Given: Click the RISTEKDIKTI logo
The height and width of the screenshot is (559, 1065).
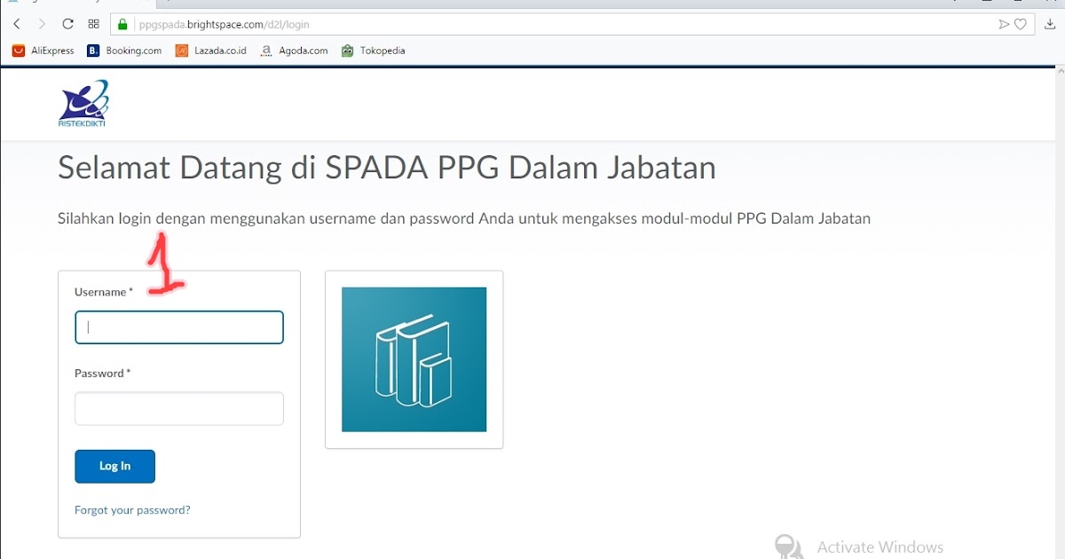Looking at the screenshot, I should click(x=83, y=102).
